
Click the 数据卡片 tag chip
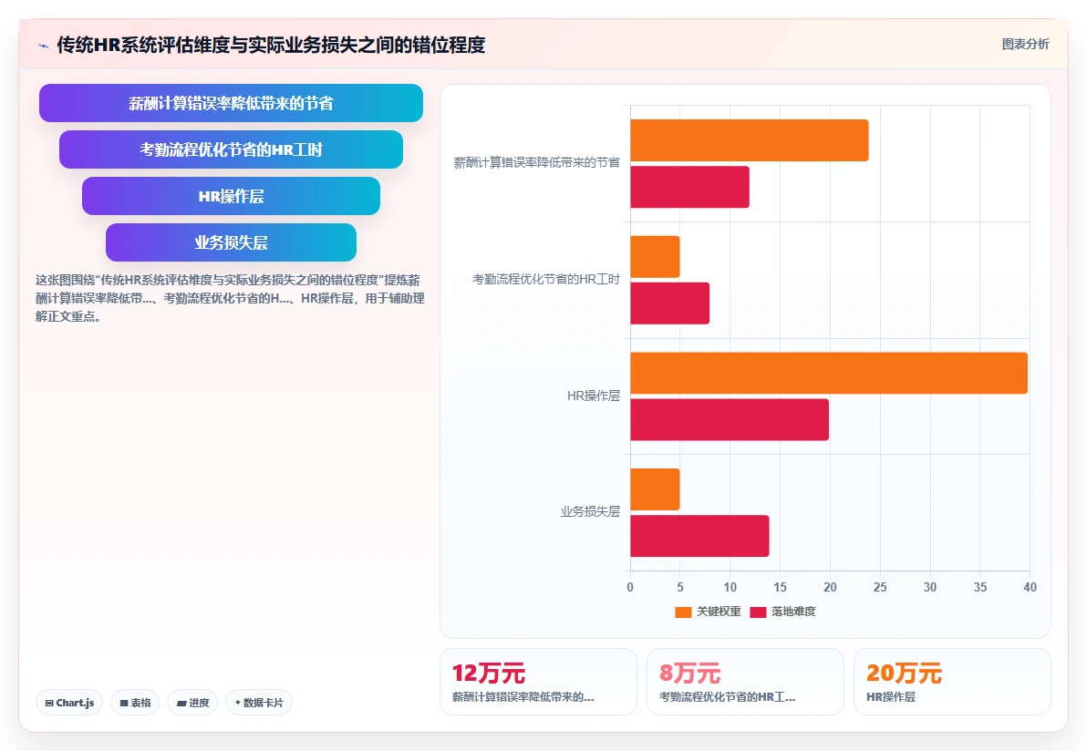[259, 703]
